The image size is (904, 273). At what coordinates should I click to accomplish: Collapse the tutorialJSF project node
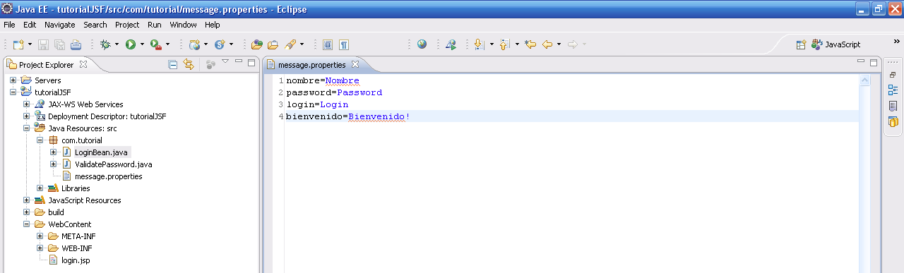[13, 92]
